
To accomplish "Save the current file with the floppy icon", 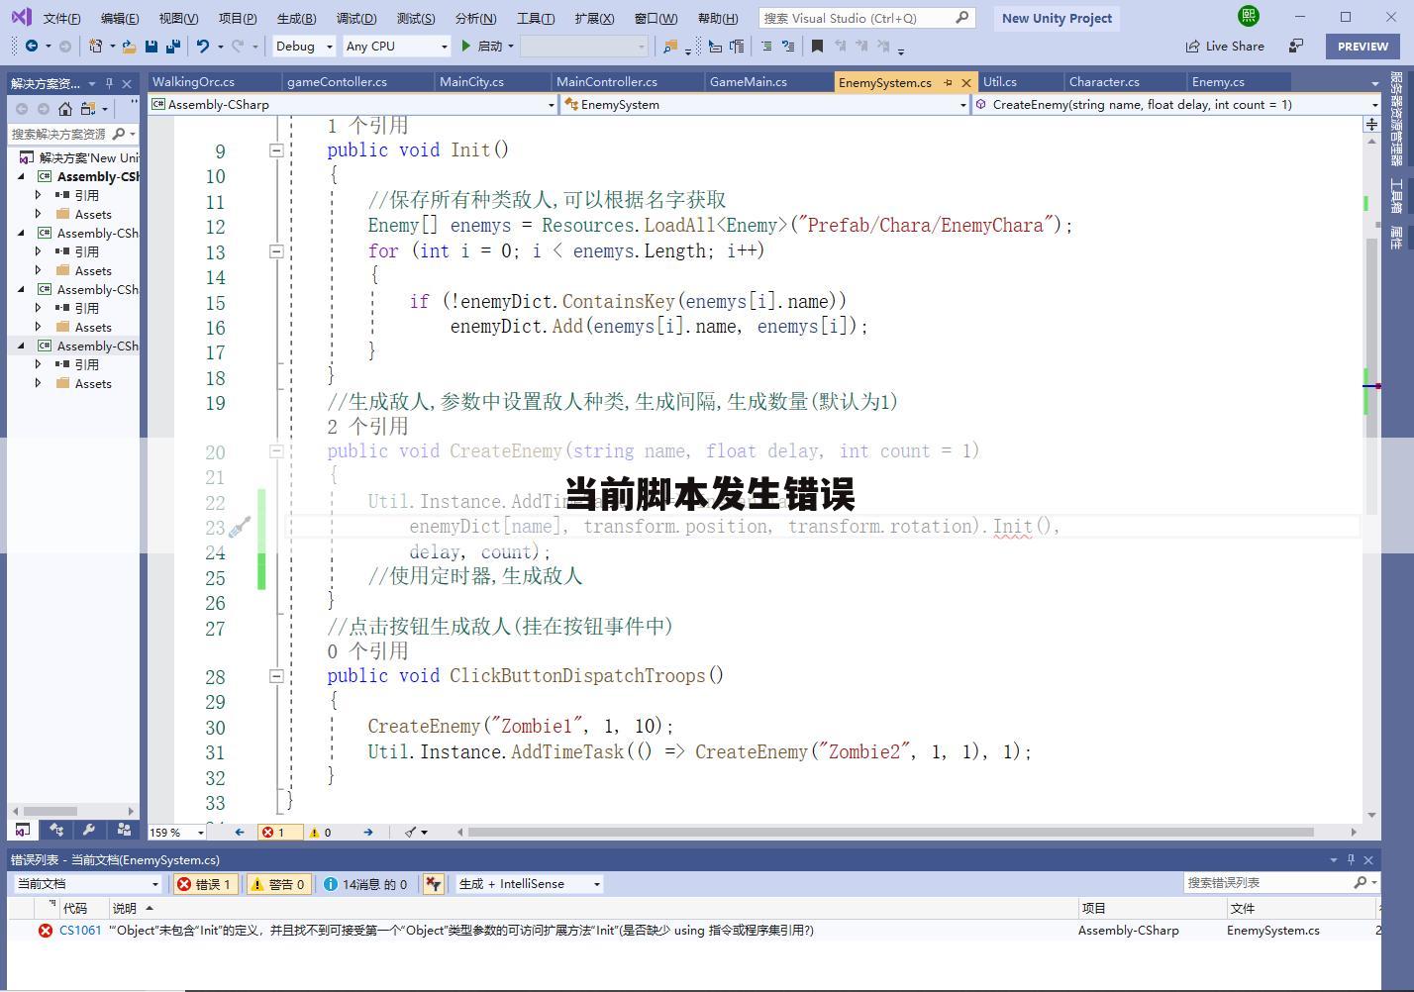I will 151,46.
